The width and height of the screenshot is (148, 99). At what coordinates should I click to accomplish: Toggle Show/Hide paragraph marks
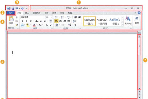click(x=76, y=25)
